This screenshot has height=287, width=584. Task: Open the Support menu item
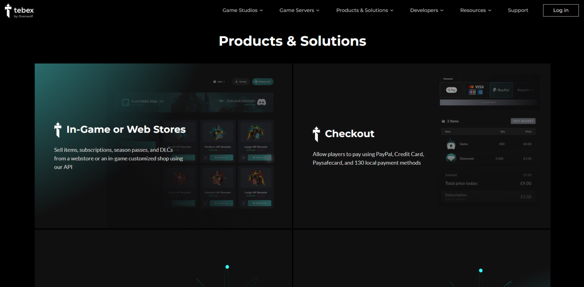click(x=518, y=10)
